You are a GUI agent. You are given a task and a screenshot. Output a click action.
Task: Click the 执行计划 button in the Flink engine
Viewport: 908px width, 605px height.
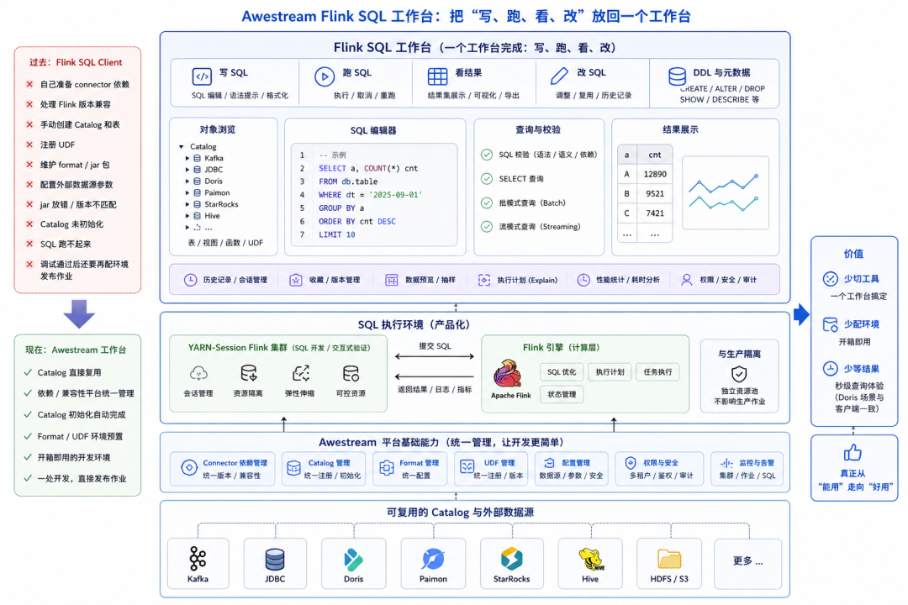point(610,372)
